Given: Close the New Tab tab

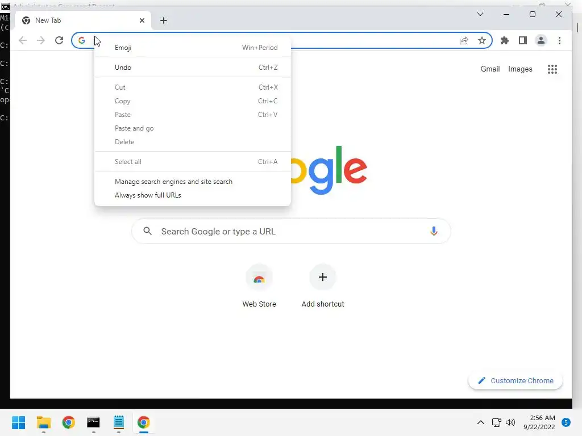Looking at the screenshot, I should pos(142,20).
